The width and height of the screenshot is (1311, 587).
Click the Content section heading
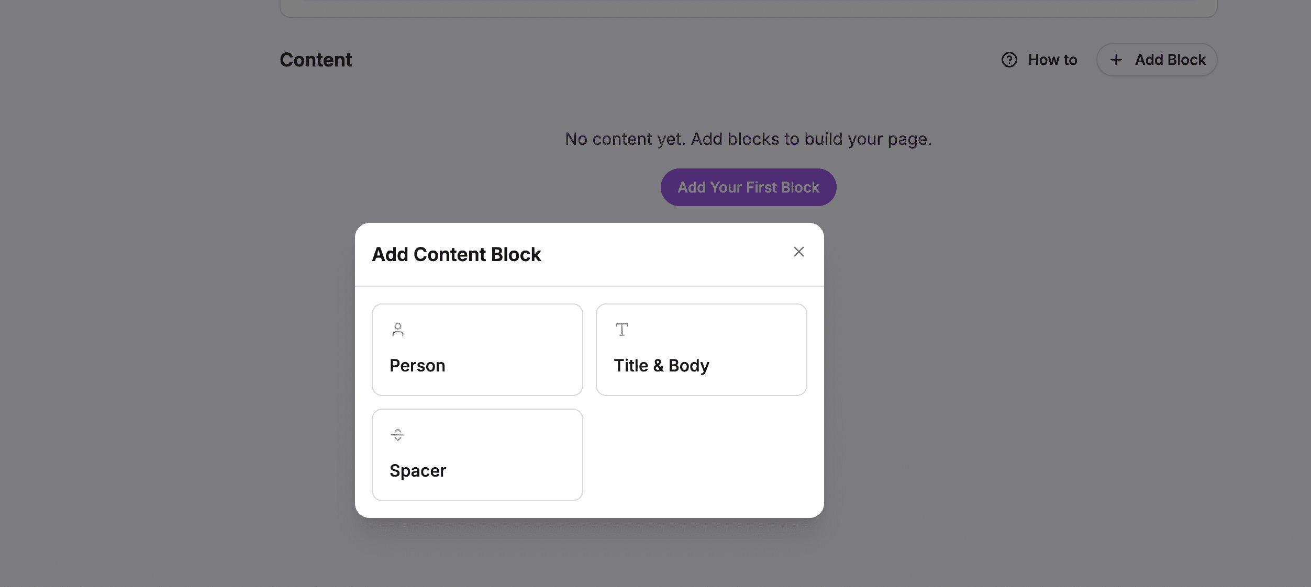point(315,60)
